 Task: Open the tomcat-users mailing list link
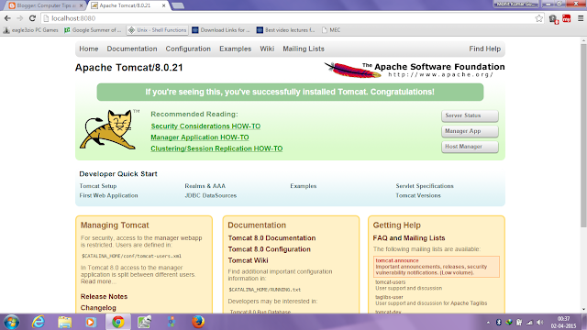coord(390,282)
